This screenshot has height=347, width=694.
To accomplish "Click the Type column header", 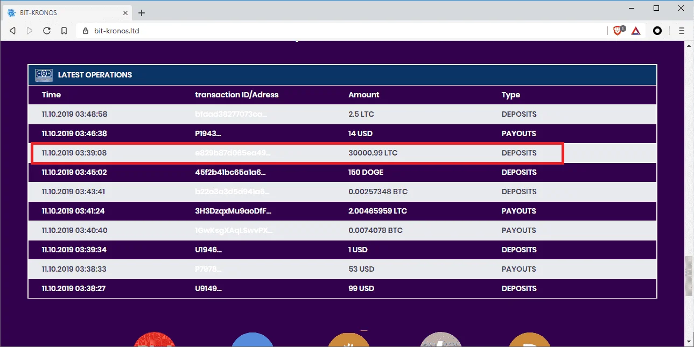I will (511, 95).
